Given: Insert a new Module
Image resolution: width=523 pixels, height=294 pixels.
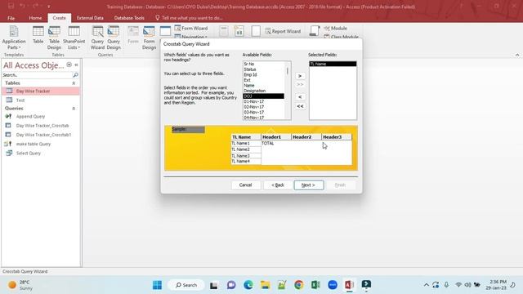Looking at the screenshot, I should (336, 29).
